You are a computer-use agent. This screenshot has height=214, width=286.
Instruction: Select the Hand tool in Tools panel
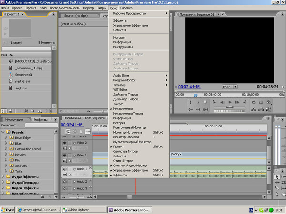[x=284, y=195]
